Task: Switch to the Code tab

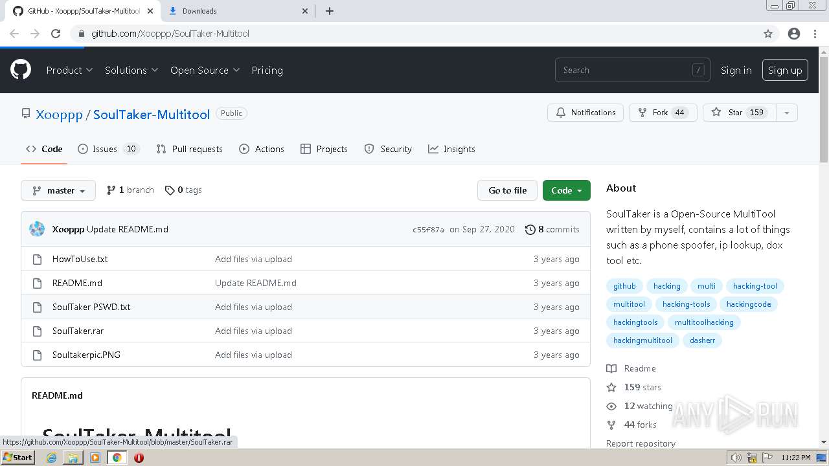Action: tap(44, 149)
